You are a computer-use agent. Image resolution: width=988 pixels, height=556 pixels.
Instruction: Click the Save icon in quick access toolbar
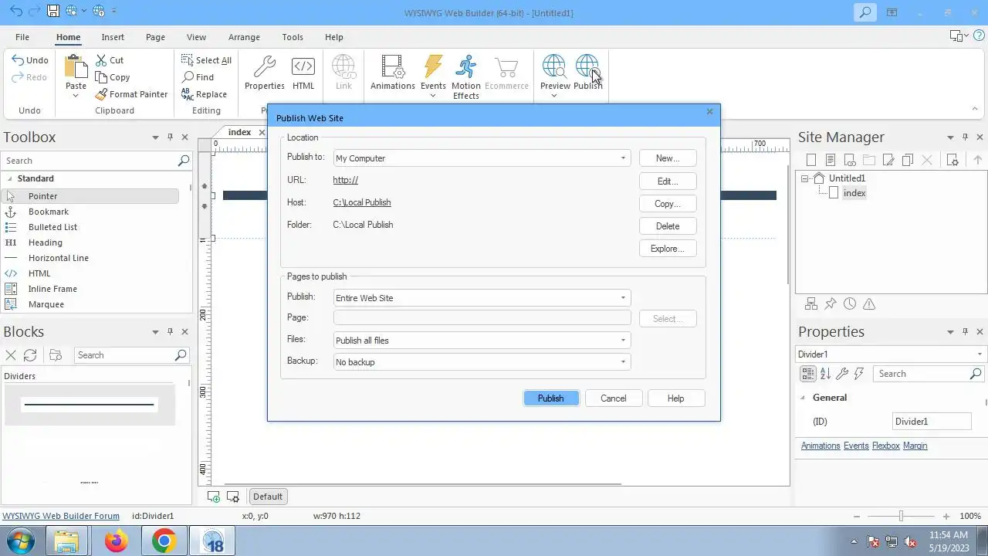coord(53,12)
